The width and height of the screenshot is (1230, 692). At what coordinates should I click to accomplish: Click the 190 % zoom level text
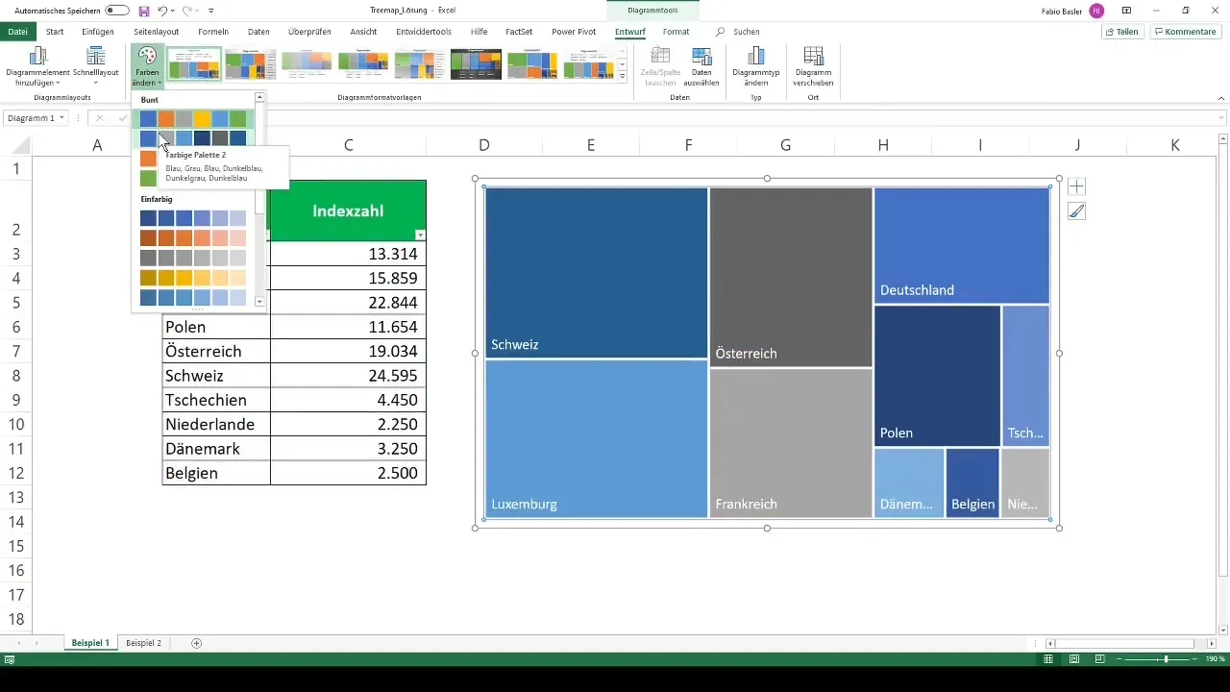(1216, 659)
